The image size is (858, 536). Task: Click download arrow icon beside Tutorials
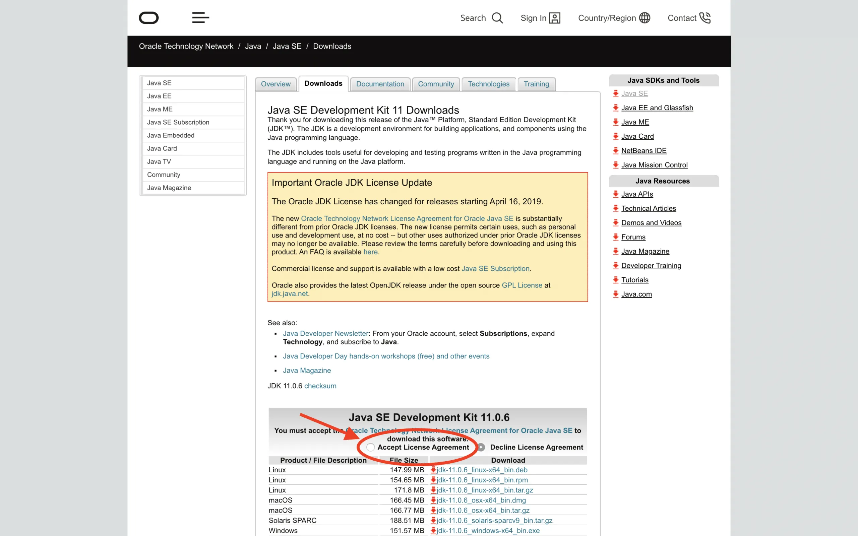[x=616, y=280]
